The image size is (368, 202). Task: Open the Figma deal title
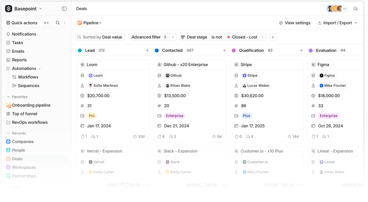pos(323,65)
